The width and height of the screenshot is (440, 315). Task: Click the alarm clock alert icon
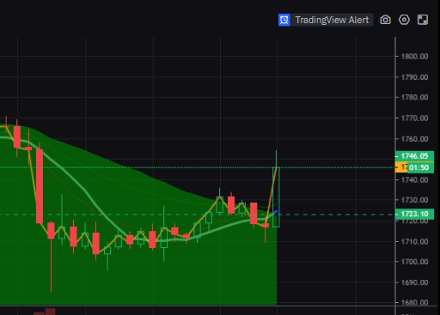[284, 20]
